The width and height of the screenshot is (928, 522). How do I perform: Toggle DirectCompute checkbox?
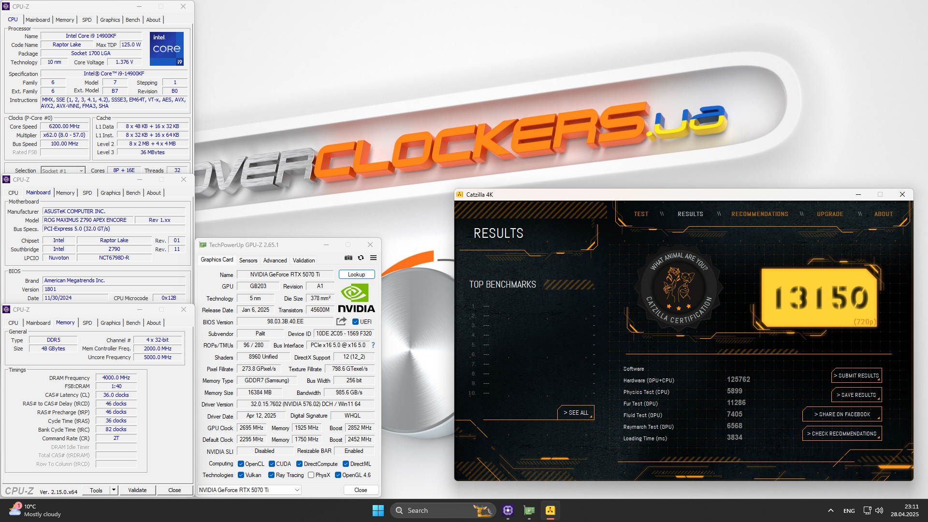(299, 464)
